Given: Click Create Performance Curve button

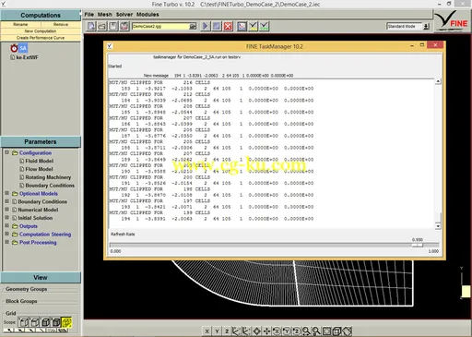Looking at the screenshot, I should pyautogui.click(x=41, y=38).
